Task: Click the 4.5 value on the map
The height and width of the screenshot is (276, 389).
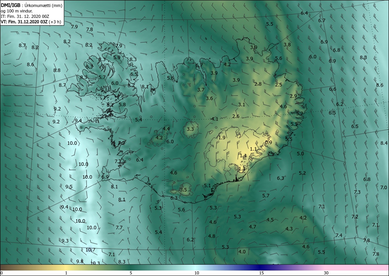Action: point(270,220)
